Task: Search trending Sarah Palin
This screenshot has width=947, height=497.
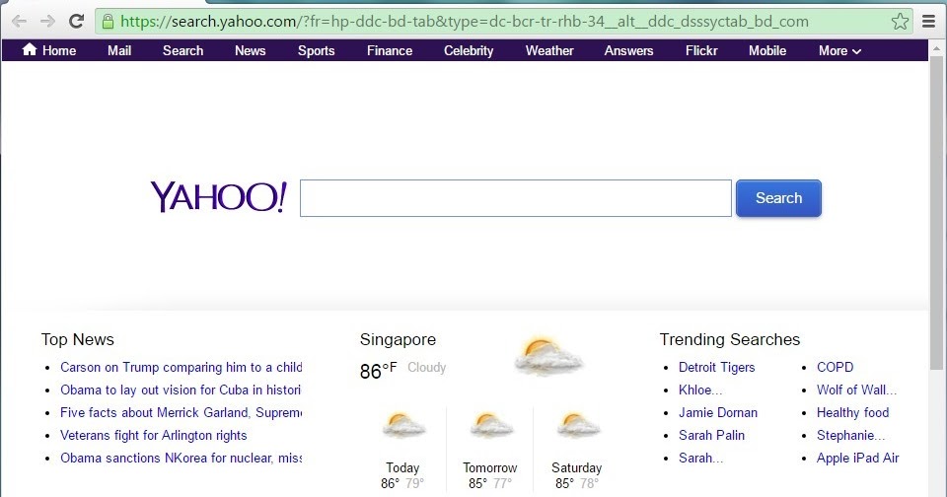Action: coord(711,436)
